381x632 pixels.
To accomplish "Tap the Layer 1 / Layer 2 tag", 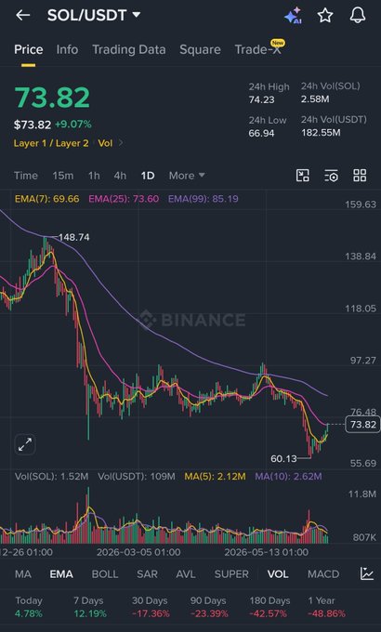I will click(x=51, y=143).
